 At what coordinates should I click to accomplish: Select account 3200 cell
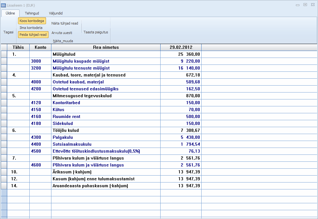click(x=40, y=68)
